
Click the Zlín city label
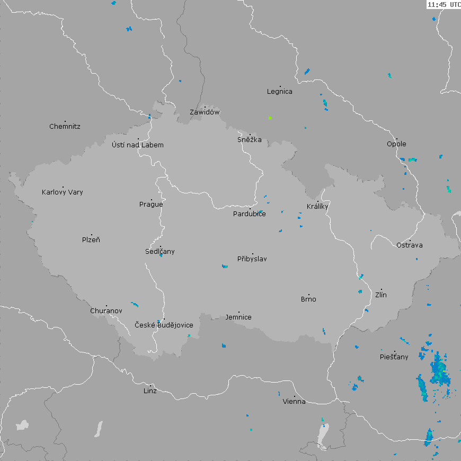point(381,295)
